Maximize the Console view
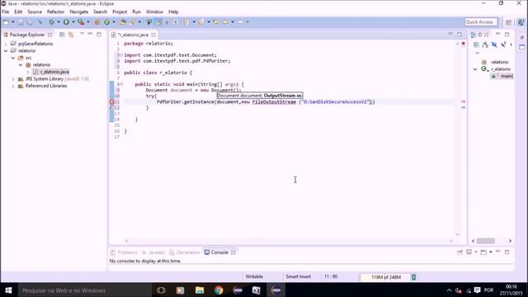Viewport: 528px width, 297px height. pyautogui.click(x=507, y=252)
